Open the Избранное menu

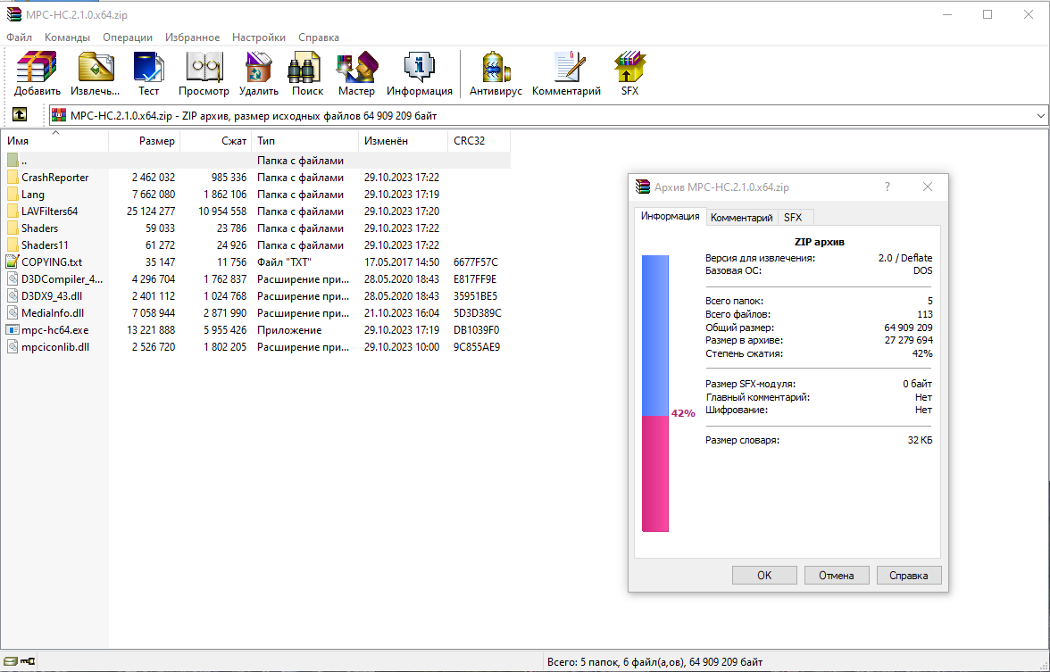(x=192, y=37)
